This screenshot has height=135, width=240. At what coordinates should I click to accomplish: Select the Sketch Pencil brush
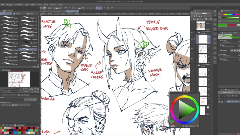pos(10,61)
